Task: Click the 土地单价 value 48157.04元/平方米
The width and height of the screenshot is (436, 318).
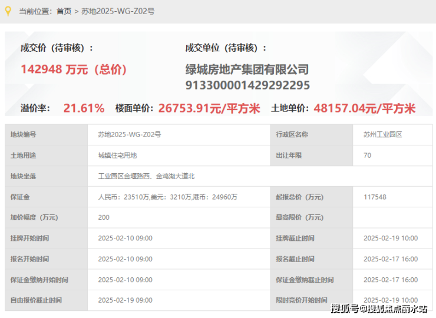Action: pyautogui.click(x=365, y=108)
